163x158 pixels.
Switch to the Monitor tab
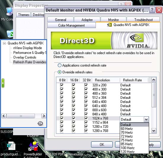(x=114, y=20)
